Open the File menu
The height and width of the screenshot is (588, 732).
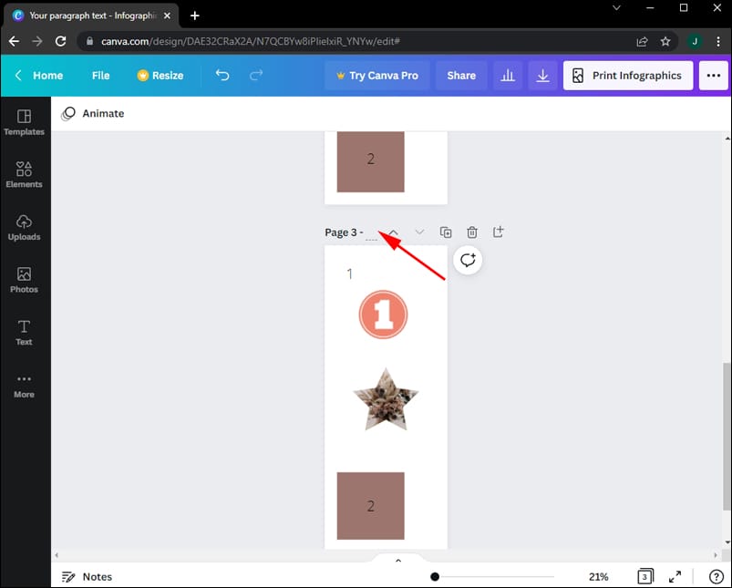pos(100,76)
